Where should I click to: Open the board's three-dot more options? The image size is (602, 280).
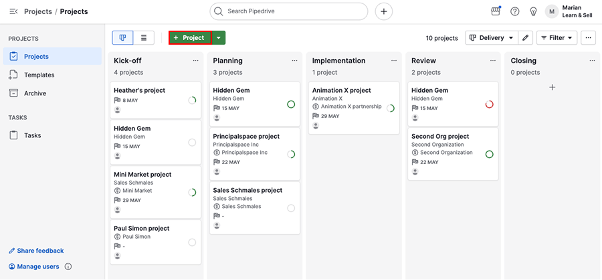tap(588, 38)
